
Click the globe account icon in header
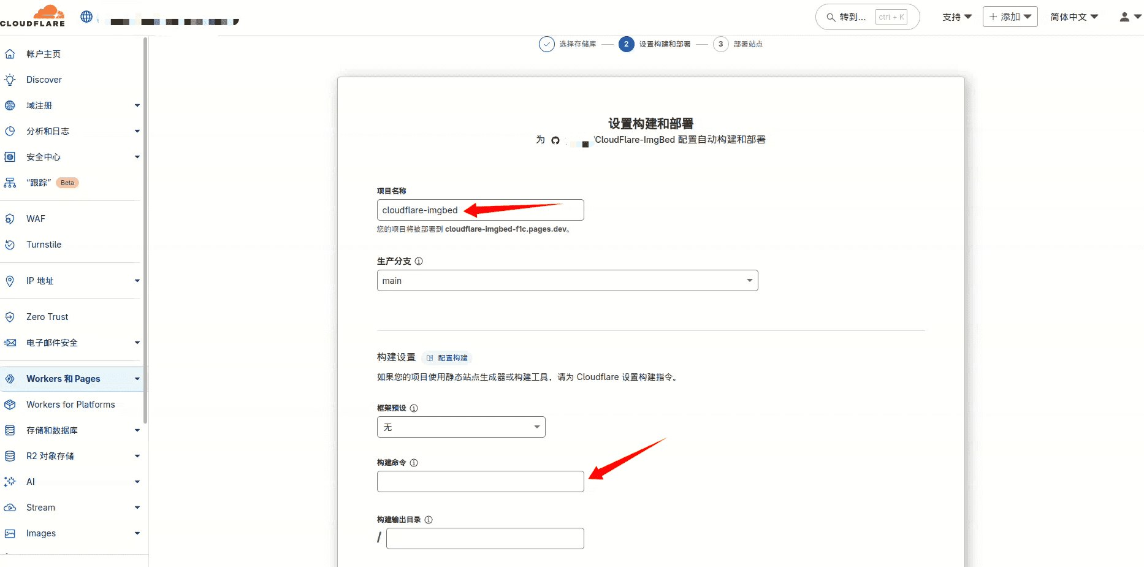pyautogui.click(x=86, y=17)
